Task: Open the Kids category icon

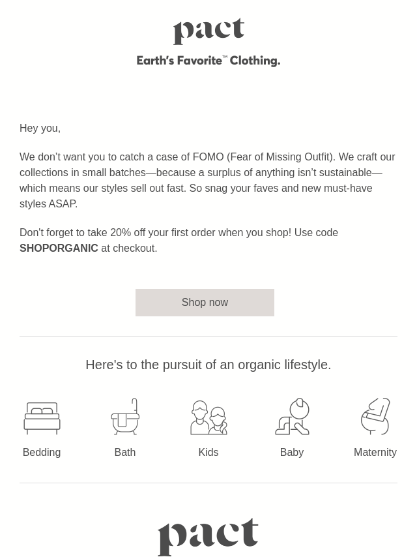Action: pos(208,417)
